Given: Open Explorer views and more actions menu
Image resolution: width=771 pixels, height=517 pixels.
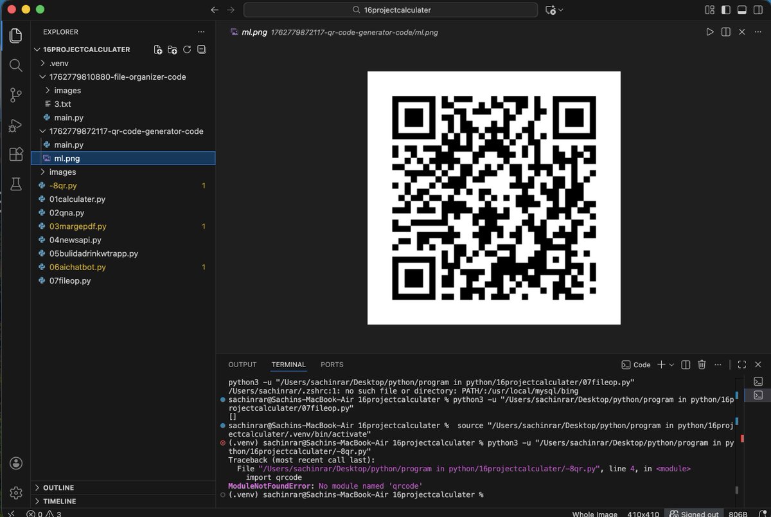Looking at the screenshot, I should 202,32.
